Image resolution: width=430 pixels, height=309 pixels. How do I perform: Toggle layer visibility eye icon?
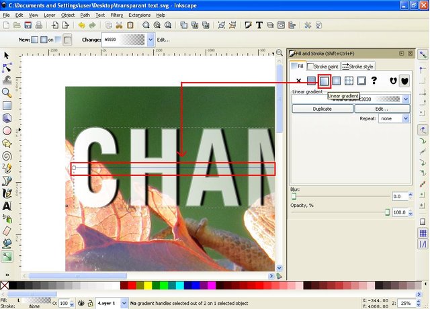[81, 303]
